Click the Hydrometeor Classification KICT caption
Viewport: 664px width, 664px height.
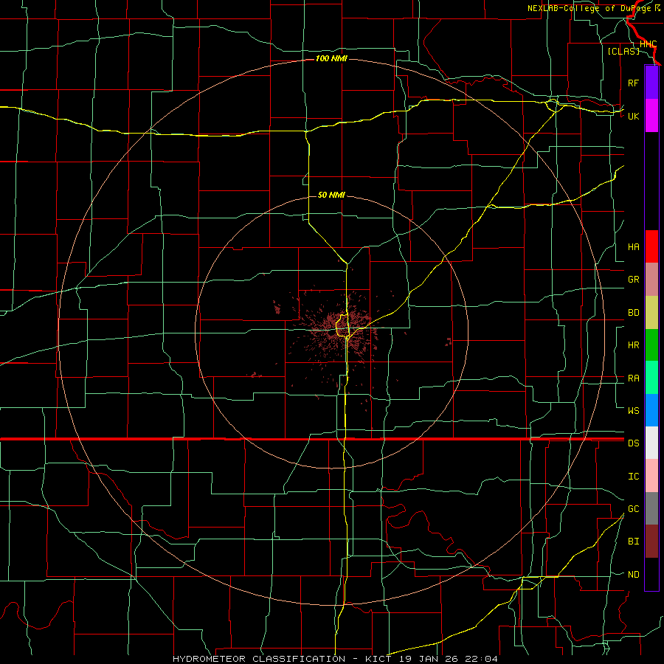click(335, 659)
